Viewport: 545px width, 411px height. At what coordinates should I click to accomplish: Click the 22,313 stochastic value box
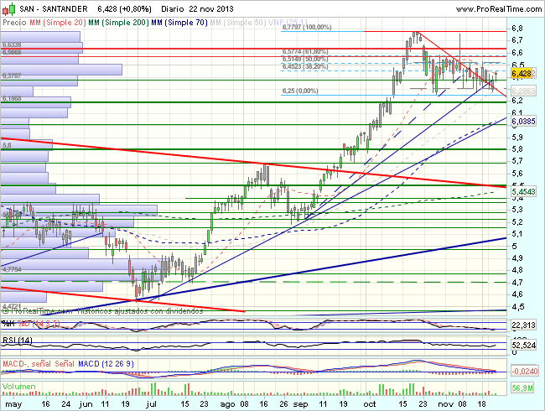[x=523, y=325]
